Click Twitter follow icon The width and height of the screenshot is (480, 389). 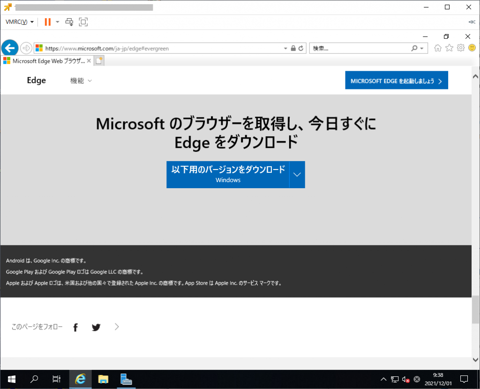pos(96,327)
